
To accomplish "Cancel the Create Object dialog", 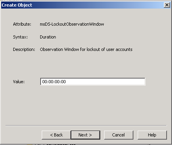I will pos(119,135).
